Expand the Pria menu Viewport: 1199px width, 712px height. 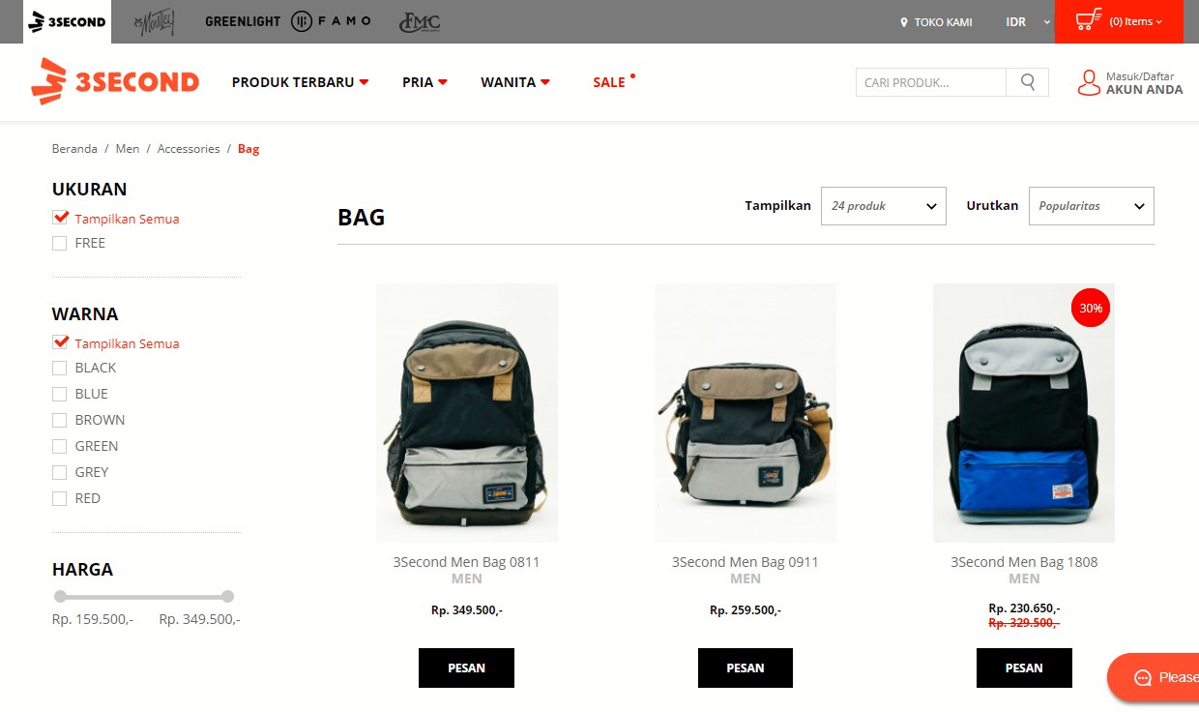(424, 82)
